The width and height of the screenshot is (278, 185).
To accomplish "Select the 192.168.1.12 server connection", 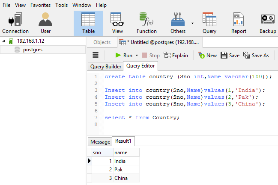I will tap(30, 41).
